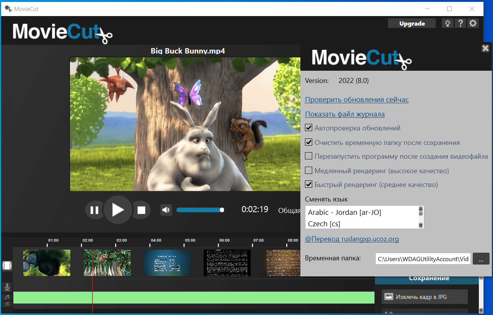Click the 05:00 timeline marker
The image size is (493, 315).
click(190, 240)
